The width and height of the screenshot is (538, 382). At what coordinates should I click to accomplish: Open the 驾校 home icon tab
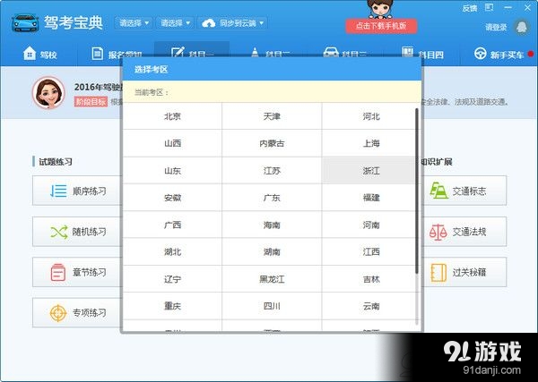coord(30,54)
